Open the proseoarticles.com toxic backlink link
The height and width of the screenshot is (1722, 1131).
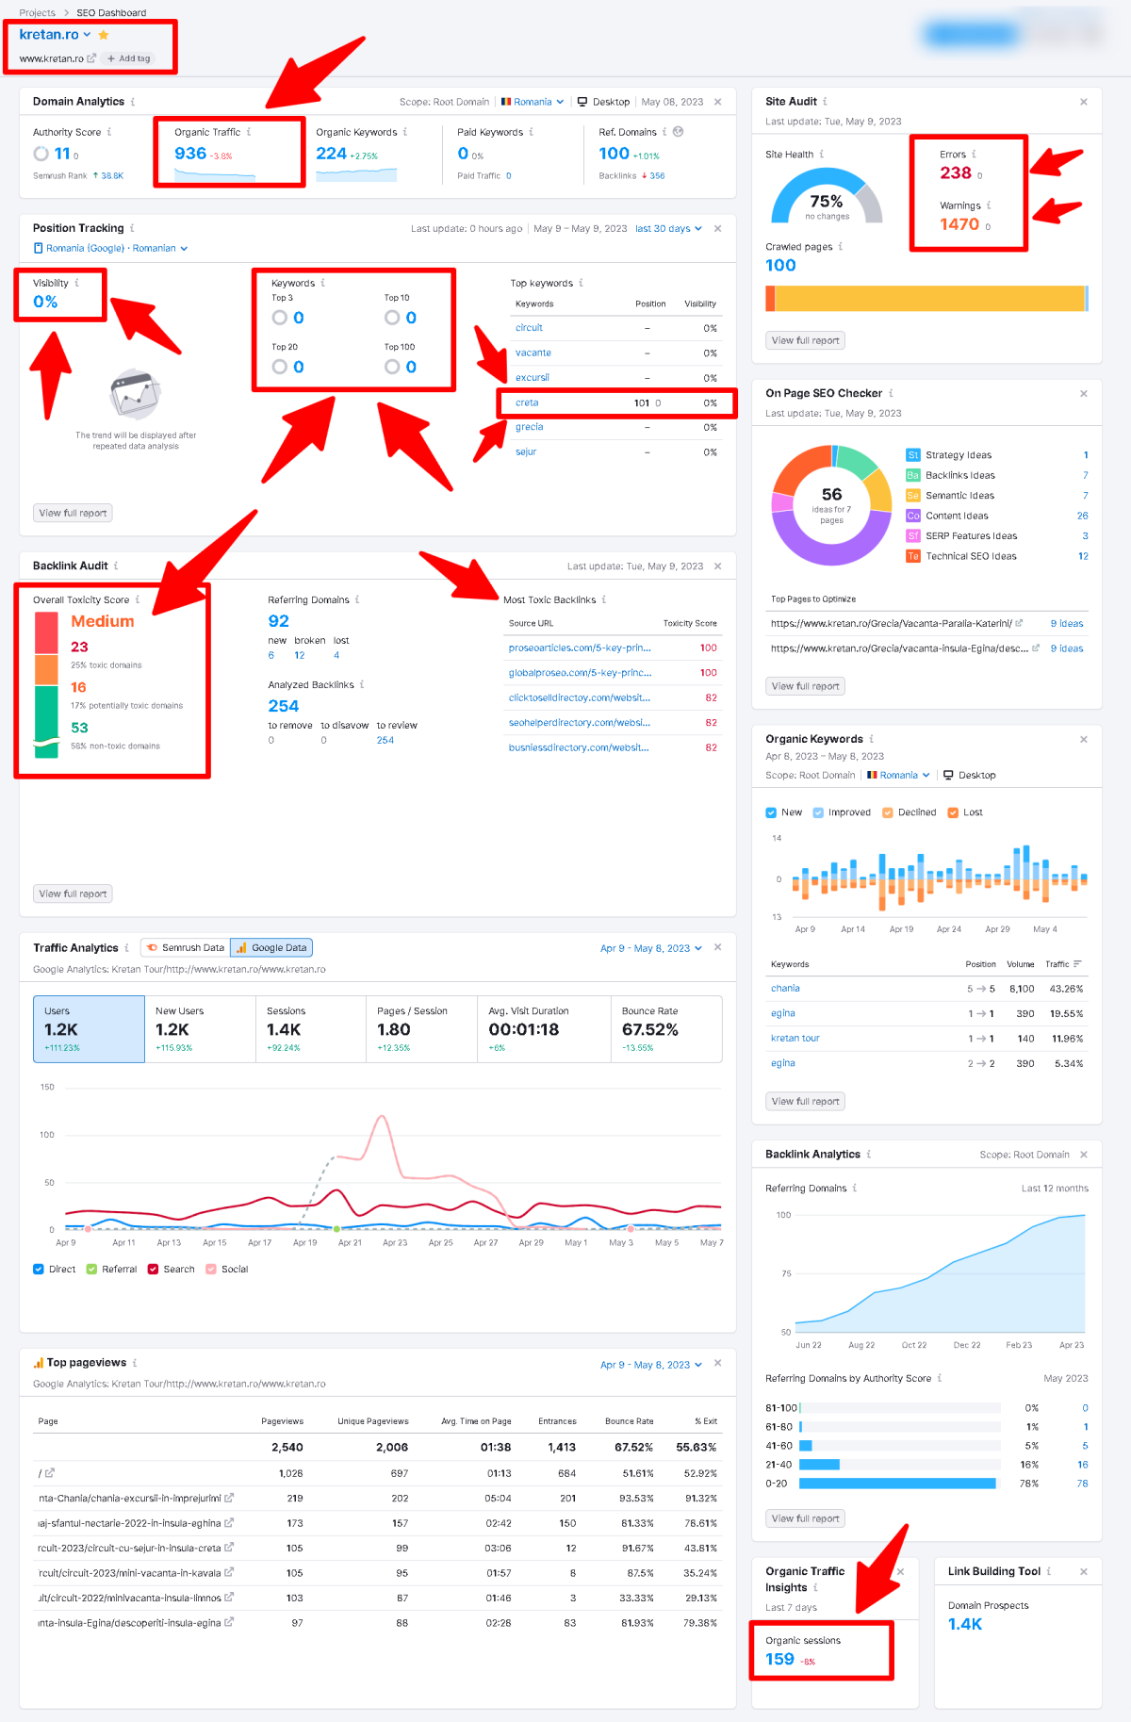pos(580,648)
